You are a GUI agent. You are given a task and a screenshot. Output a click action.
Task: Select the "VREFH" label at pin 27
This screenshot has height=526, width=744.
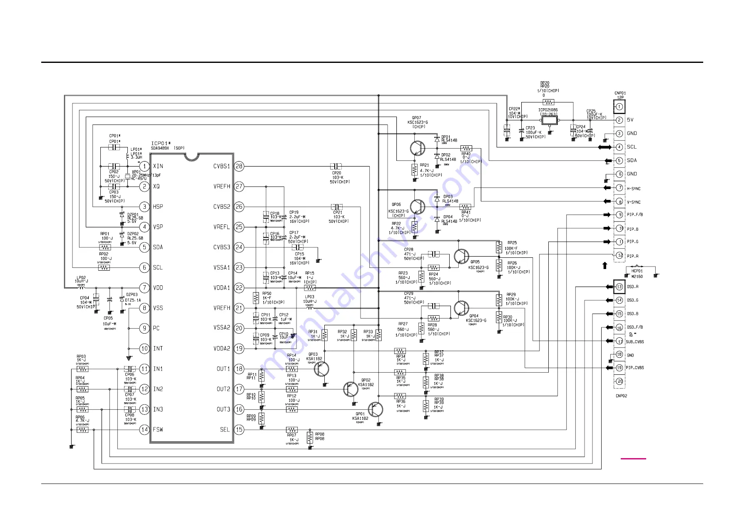click(222, 186)
